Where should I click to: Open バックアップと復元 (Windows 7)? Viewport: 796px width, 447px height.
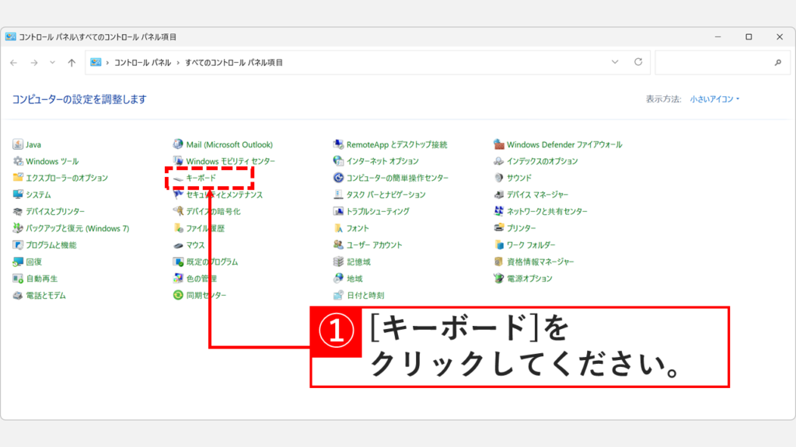coord(74,228)
